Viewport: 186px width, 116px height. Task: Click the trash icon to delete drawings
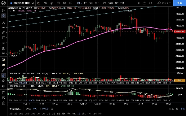[3, 103]
